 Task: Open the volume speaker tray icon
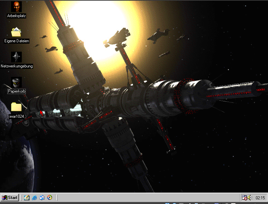coord(250,198)
